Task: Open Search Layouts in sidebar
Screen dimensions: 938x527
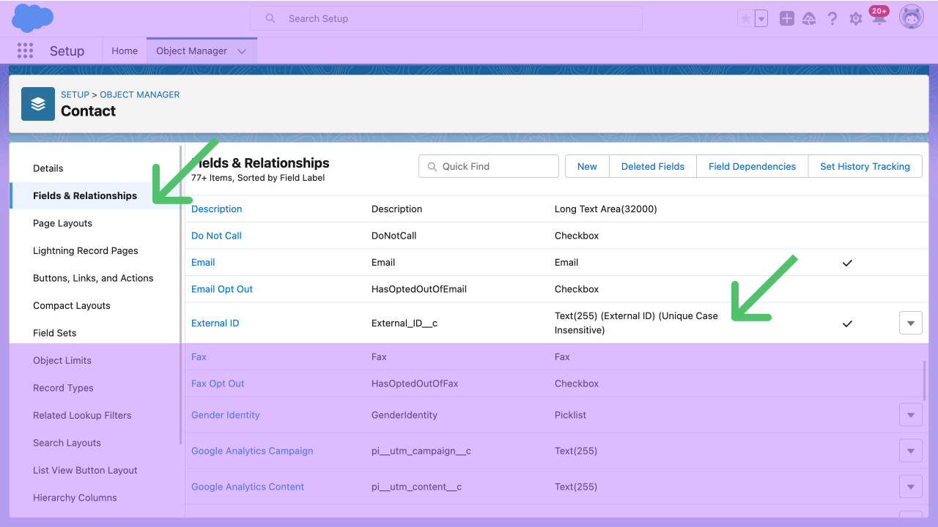Action: pyautogui.click(x=67, y=443)
